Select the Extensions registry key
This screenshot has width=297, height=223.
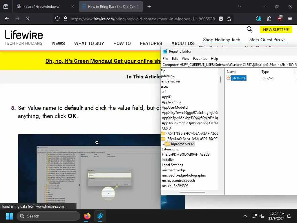[x=170, y=149]
